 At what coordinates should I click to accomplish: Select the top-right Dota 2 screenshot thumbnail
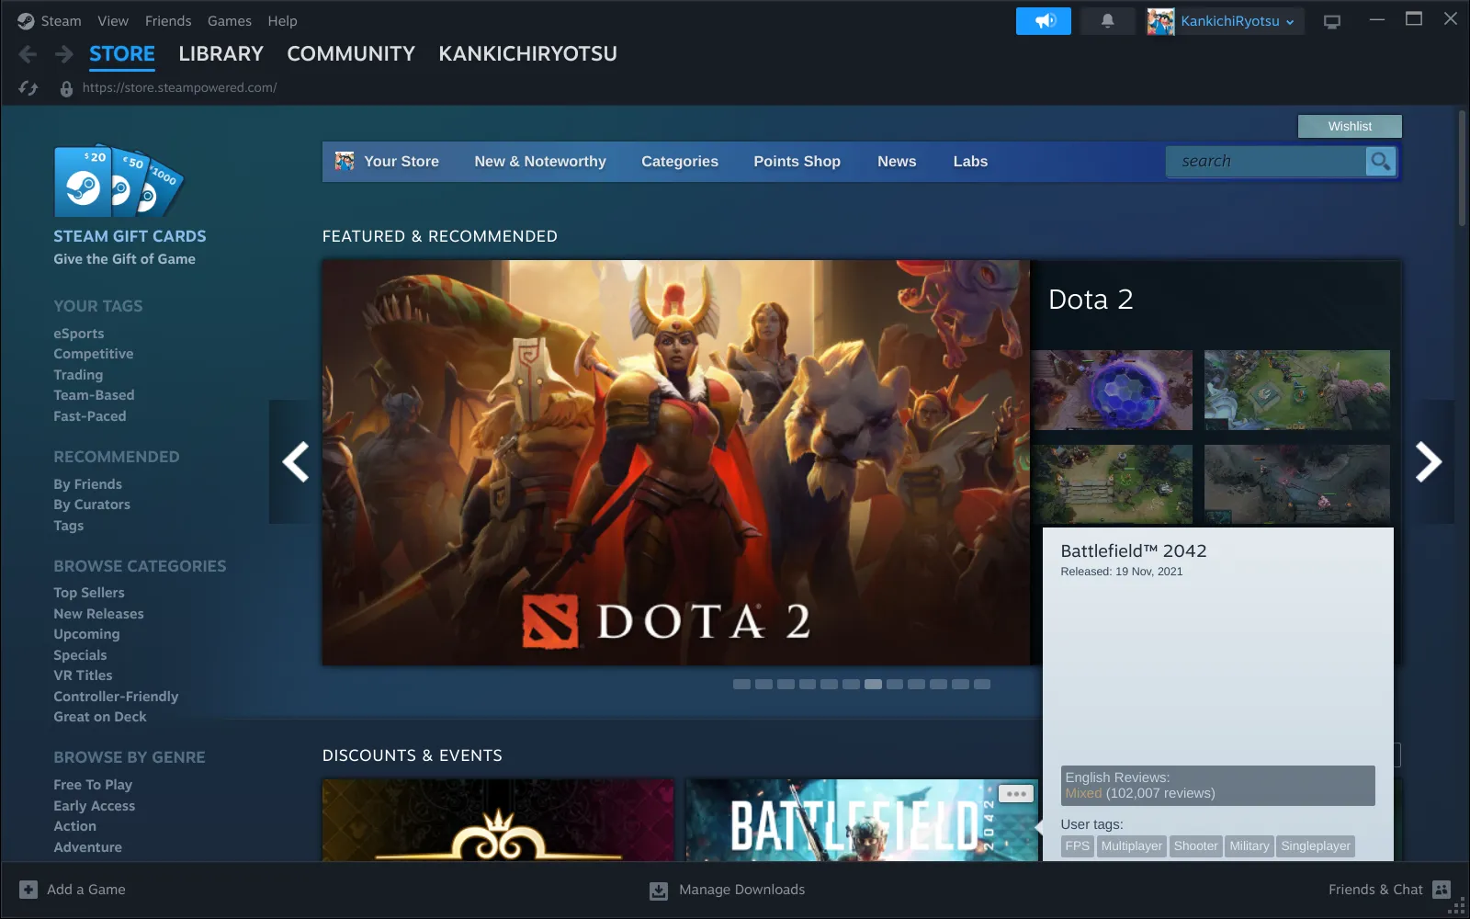[x=1296, y=390]
